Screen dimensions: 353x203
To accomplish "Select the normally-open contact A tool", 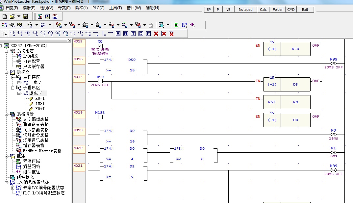I will [13, 34].
